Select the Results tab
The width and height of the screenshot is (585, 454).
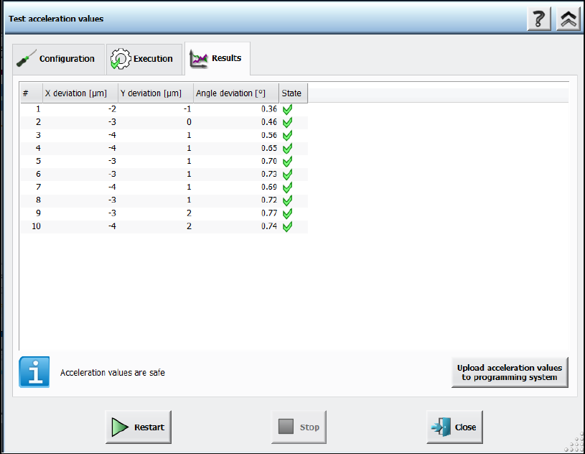coord(217,58)
